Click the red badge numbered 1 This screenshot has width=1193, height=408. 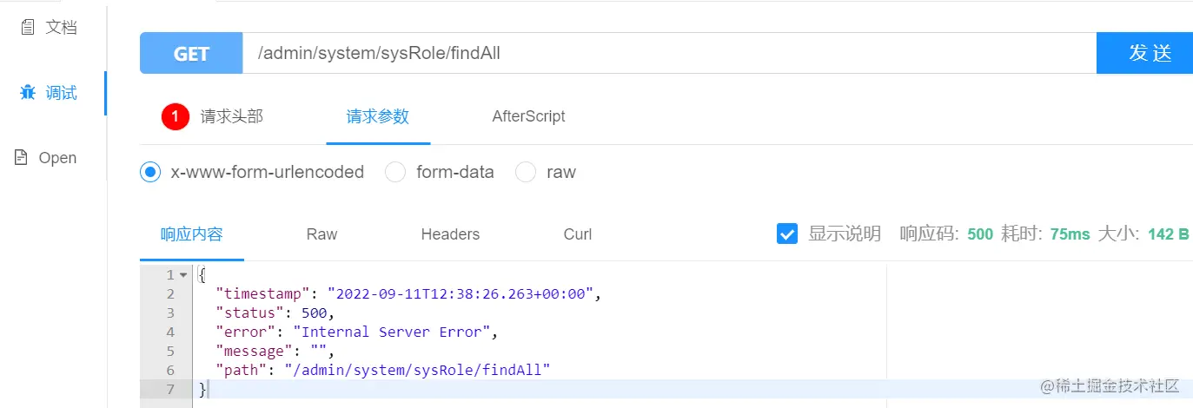coord(176,116)
